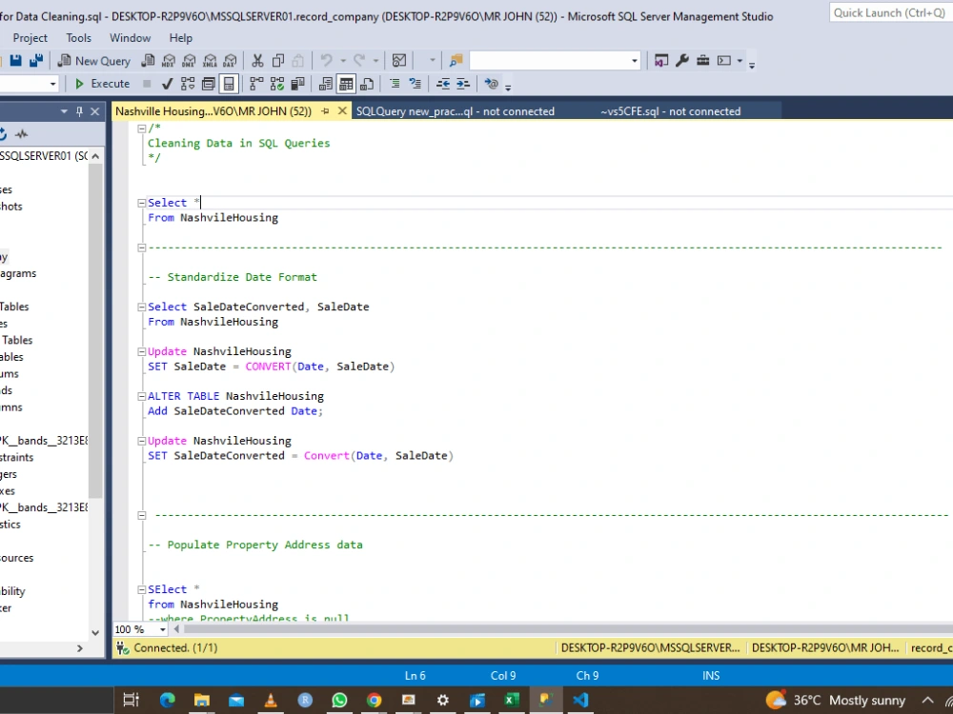Toggle Include Actual Execution Plan
Screen dimensions: 953x714
(x=256, y=84)
